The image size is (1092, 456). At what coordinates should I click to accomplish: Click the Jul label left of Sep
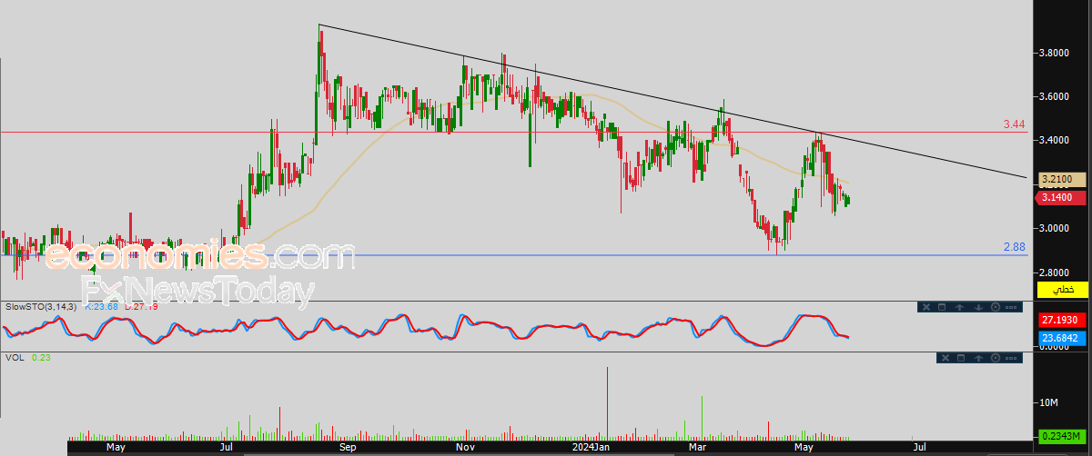click(x=226, y=448)
